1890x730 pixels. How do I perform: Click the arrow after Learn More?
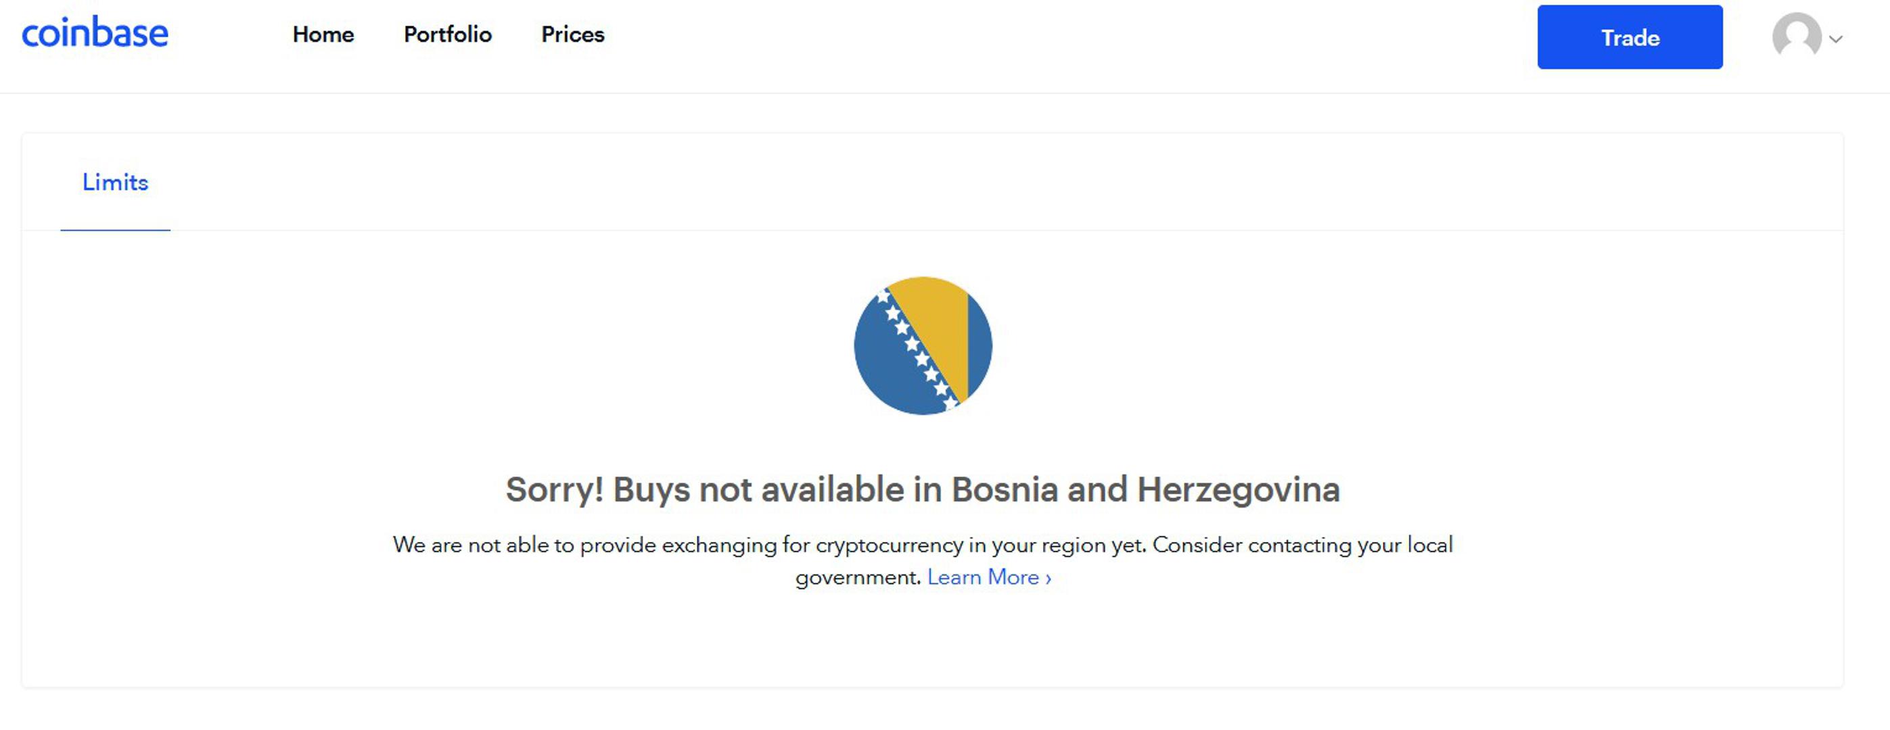pos(1048,579)
